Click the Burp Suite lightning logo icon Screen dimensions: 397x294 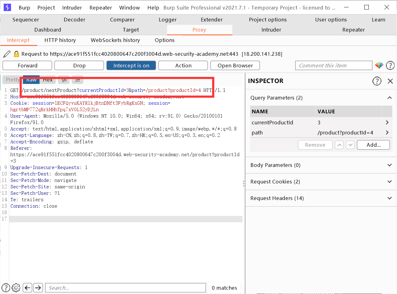7,7
